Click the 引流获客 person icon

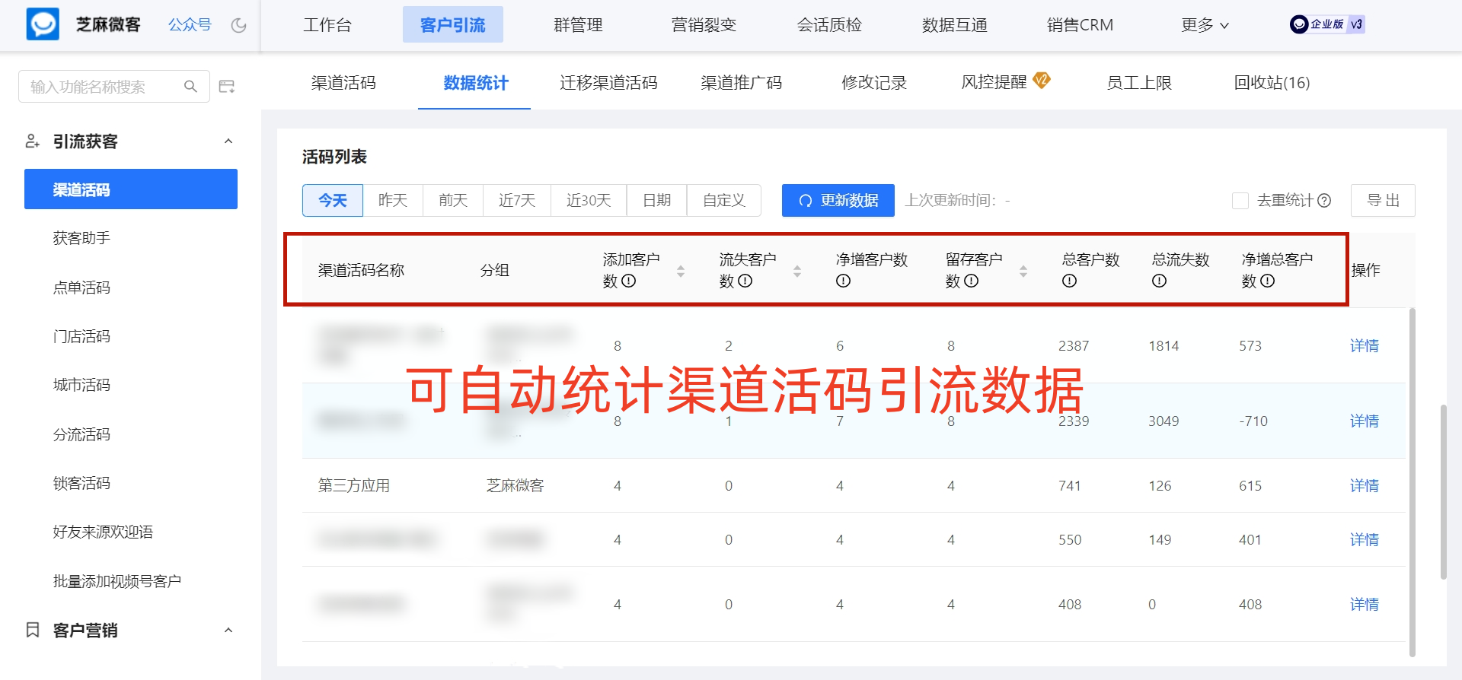pos(32,141)
